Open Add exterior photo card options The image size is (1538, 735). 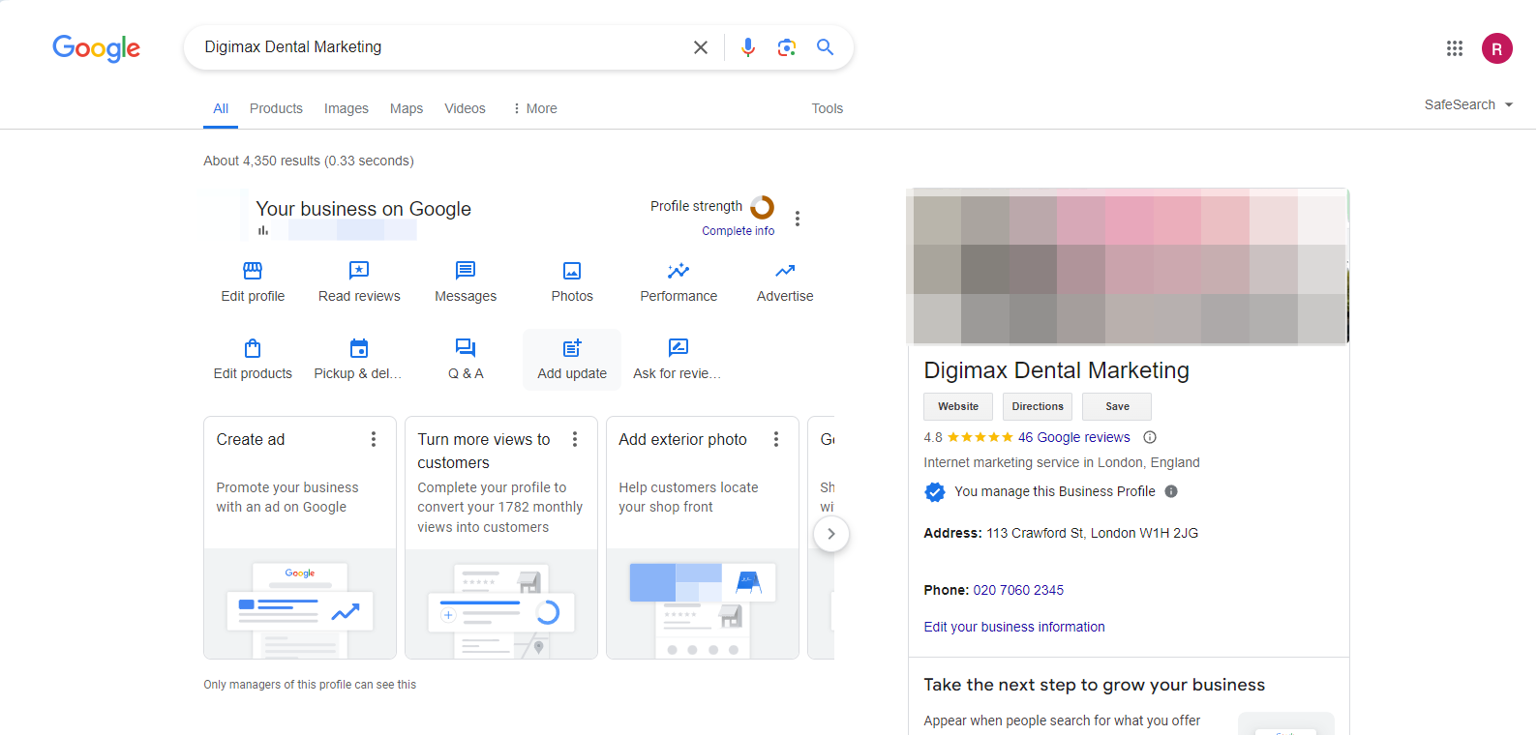click(x=776, y=439)
